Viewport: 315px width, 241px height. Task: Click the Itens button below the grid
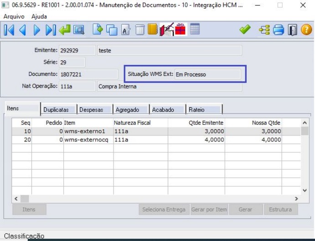pyautogui.click(x=29, y=210)
